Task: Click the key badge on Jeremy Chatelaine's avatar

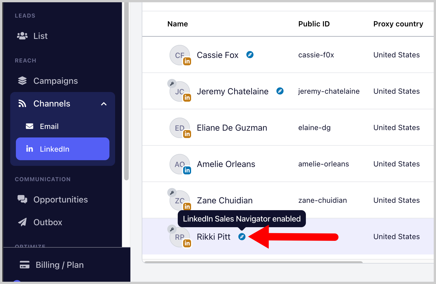Action: click(x=172, y=83)
